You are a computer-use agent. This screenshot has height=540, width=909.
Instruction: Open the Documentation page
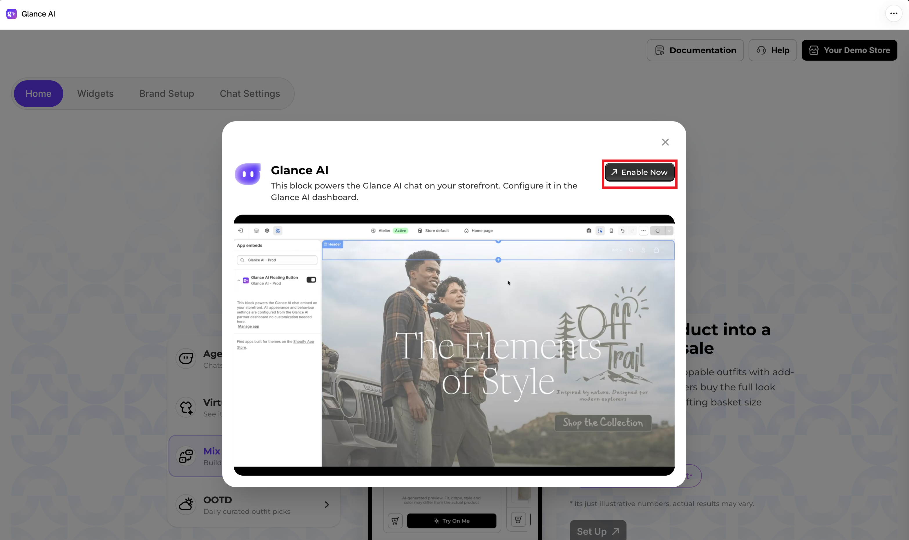(695, 50)
